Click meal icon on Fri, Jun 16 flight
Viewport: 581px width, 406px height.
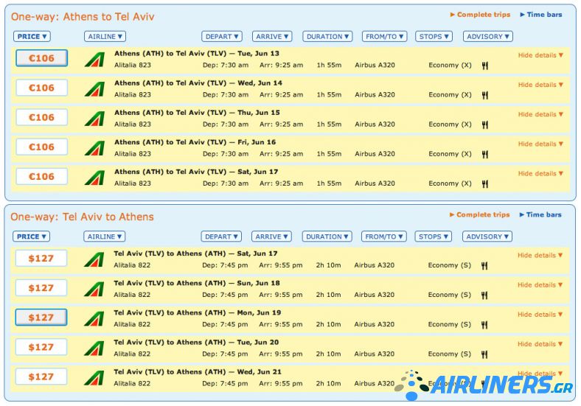coord(485,155)
